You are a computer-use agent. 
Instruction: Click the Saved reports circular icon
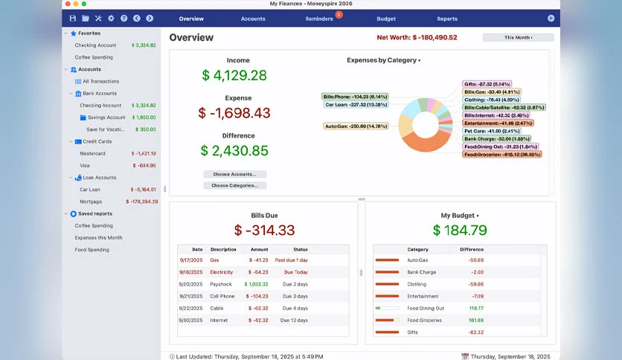click(x=74, y=213)
